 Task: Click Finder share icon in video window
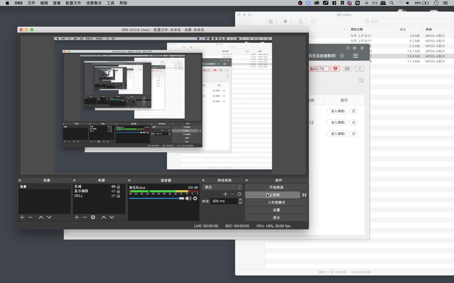[301, 21]
